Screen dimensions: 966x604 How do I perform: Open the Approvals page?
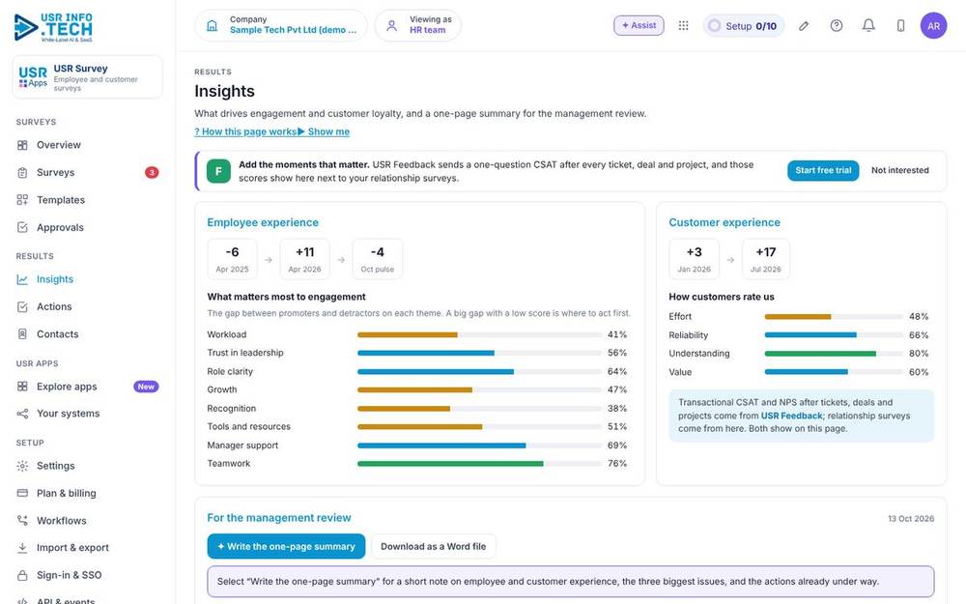pos(60,227)
